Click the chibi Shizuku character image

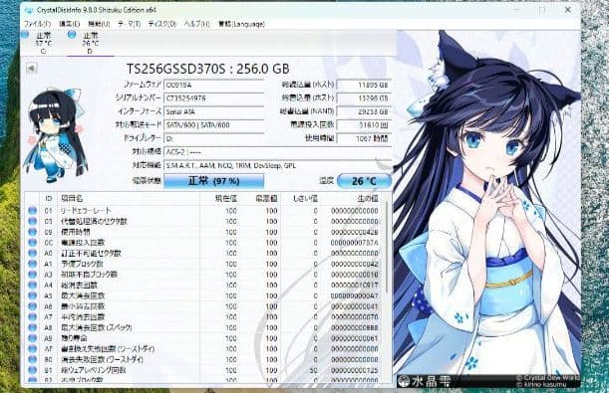[57, 134]
